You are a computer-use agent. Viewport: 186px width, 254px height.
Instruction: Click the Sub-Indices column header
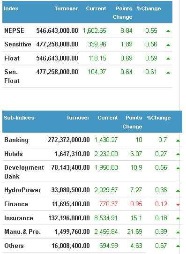(x=19, y=118)
